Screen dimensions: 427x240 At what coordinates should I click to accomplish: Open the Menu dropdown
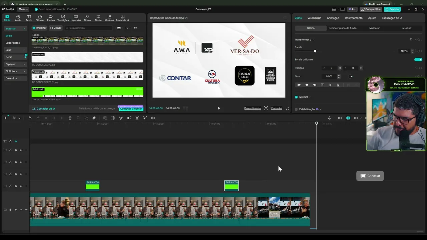point(23,9)
